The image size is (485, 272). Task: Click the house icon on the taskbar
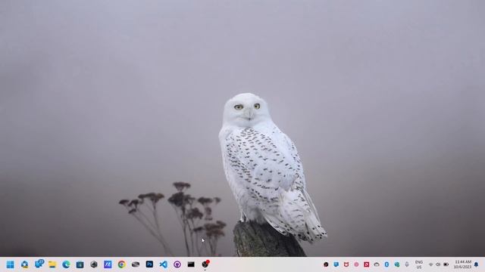click(x=24, y=264)
